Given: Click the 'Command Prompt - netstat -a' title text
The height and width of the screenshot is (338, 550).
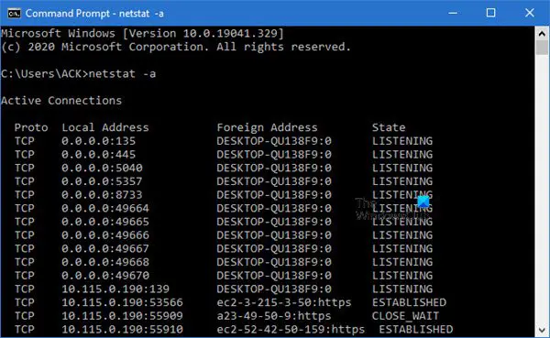Looking at the screenshot, I should (x=94, y=14).
